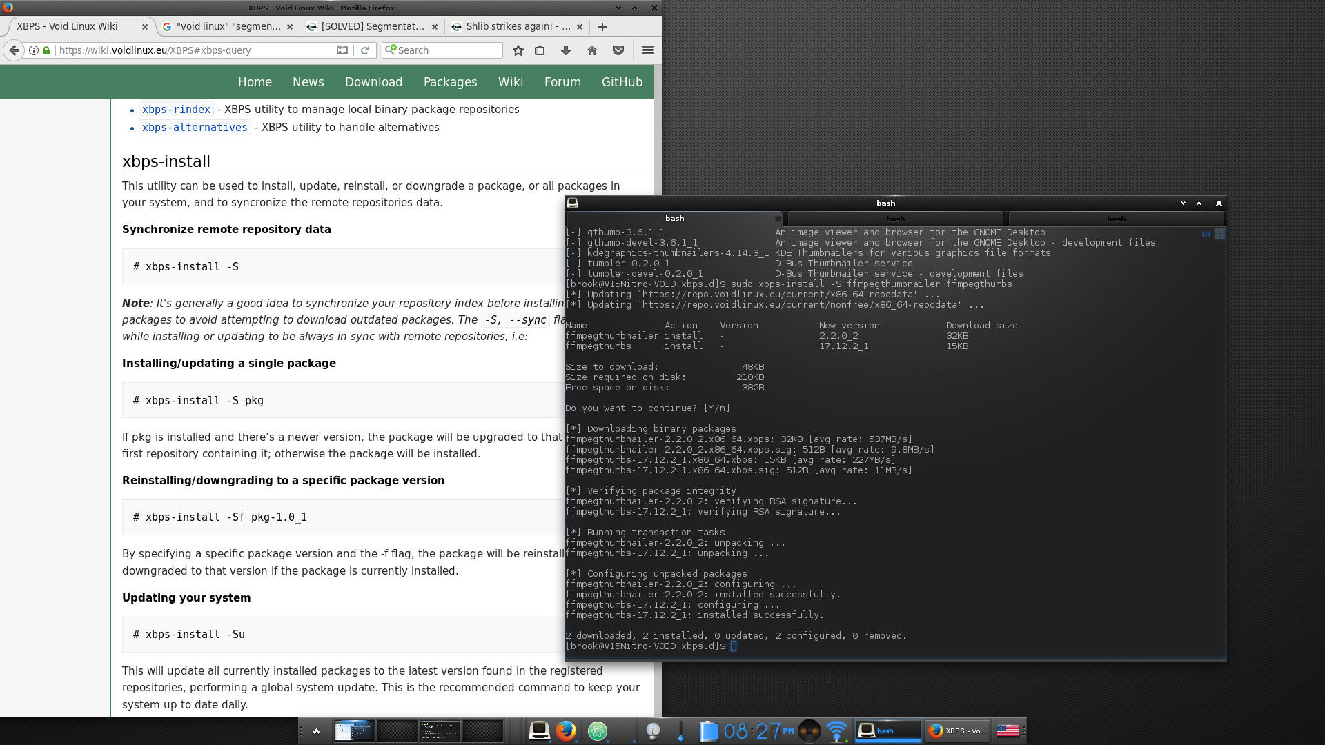
Task: Click the 08:27 PM clock
Action: (758, 731)
